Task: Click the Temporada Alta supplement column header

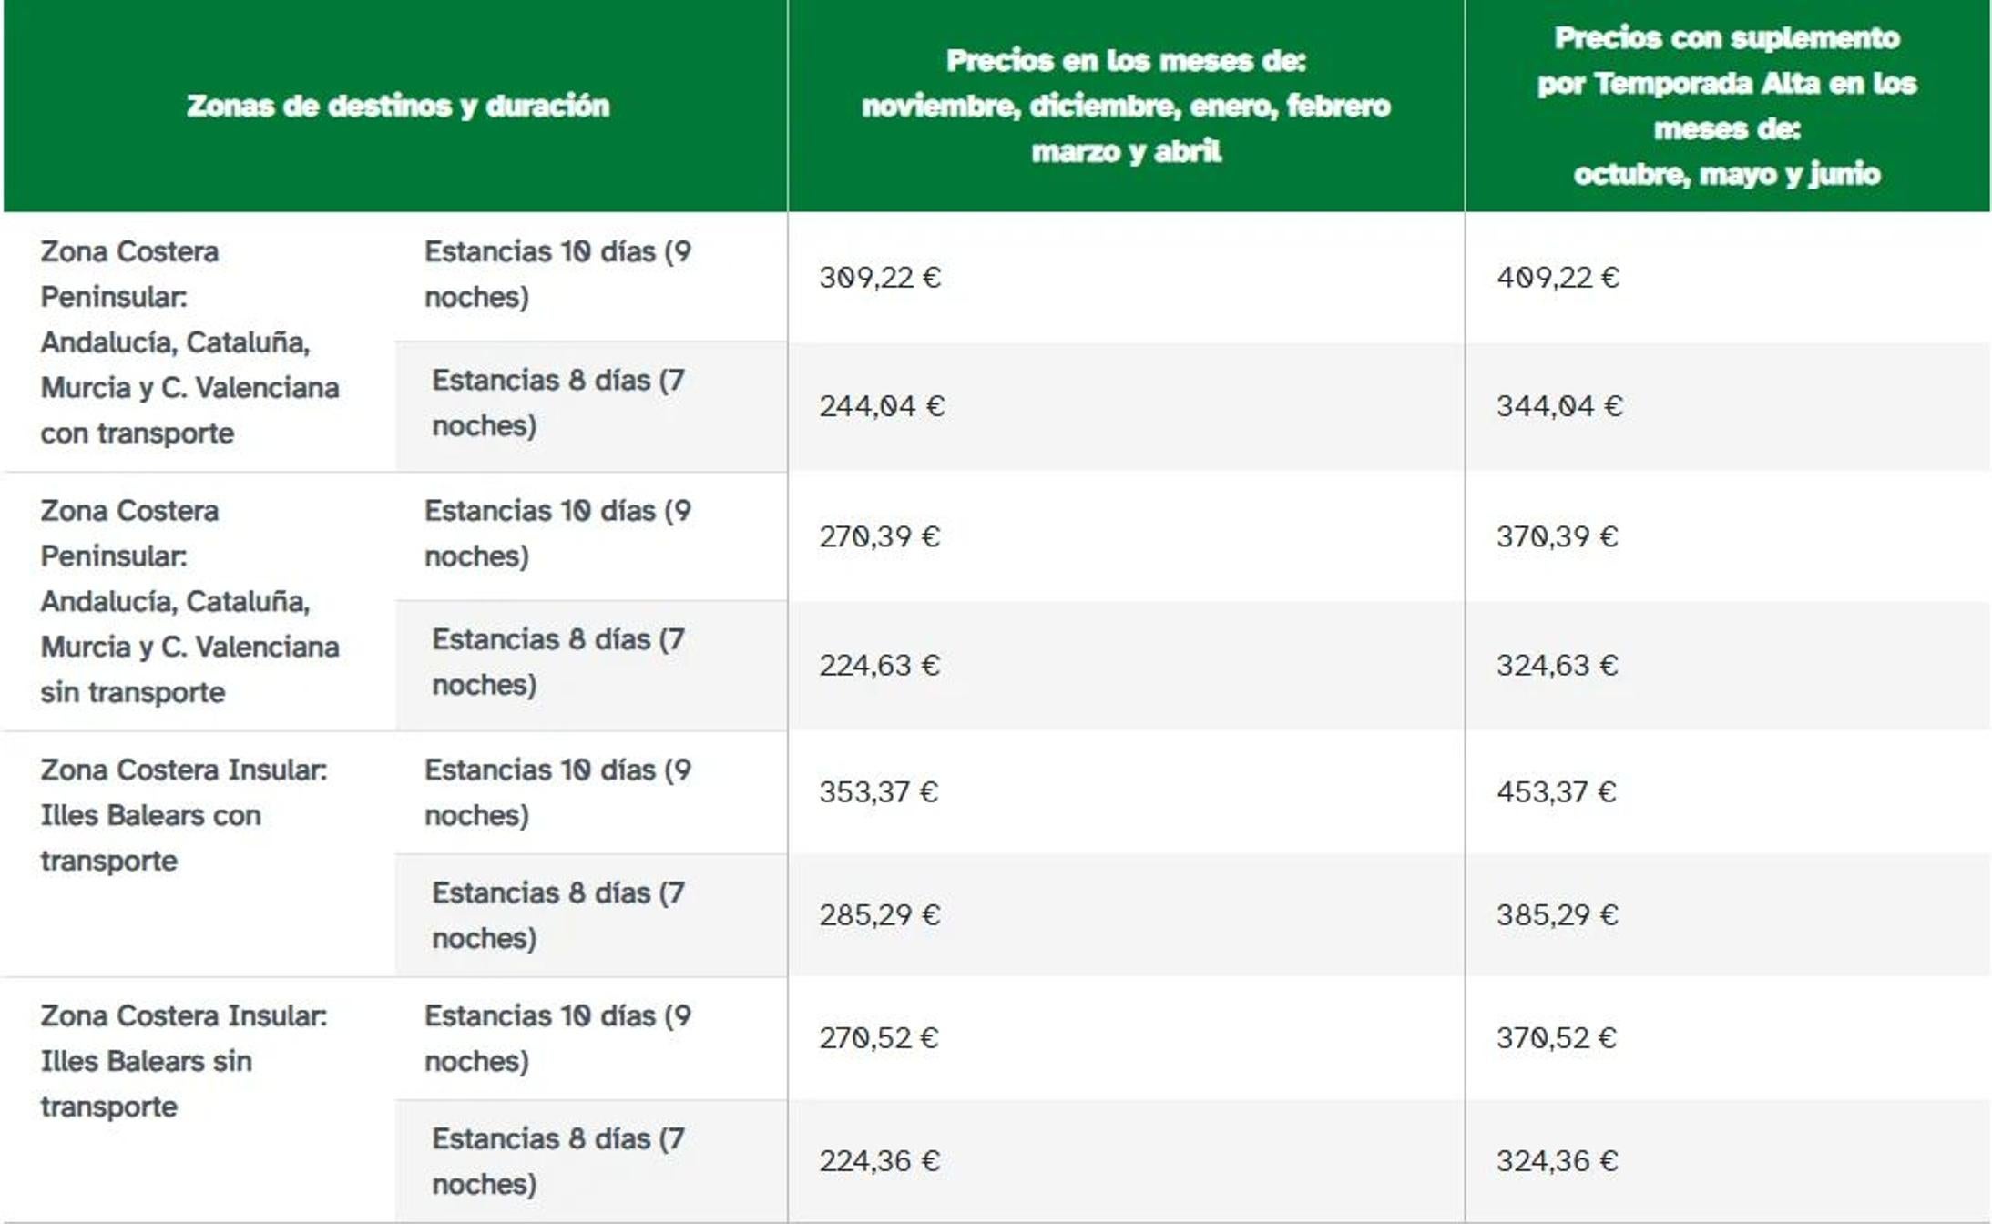Action: pos(1727,106)
